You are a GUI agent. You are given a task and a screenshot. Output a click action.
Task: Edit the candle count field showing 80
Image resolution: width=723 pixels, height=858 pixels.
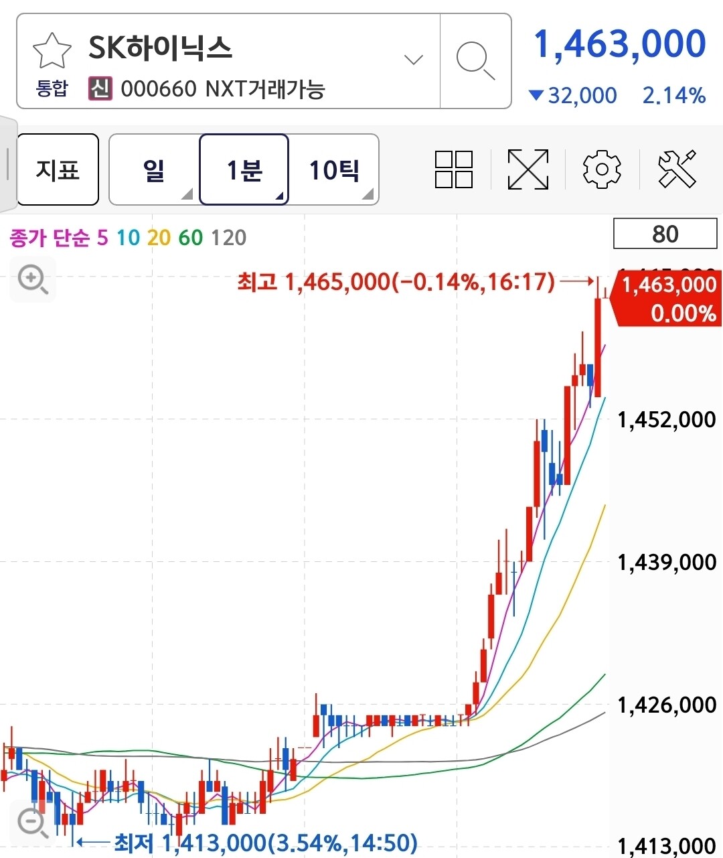coord(665,234)
